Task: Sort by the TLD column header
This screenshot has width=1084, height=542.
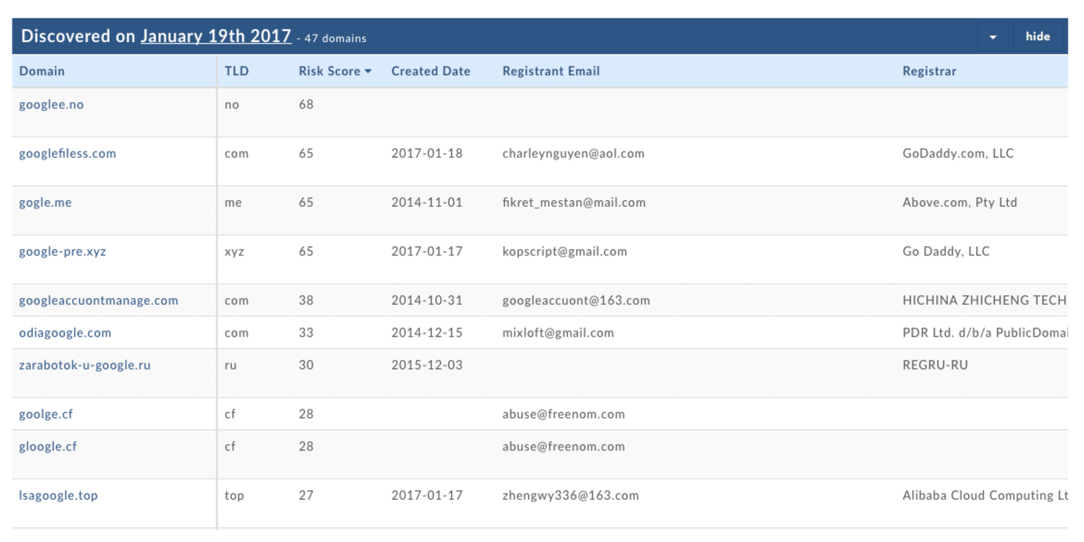Action: (x=236, y=71)
